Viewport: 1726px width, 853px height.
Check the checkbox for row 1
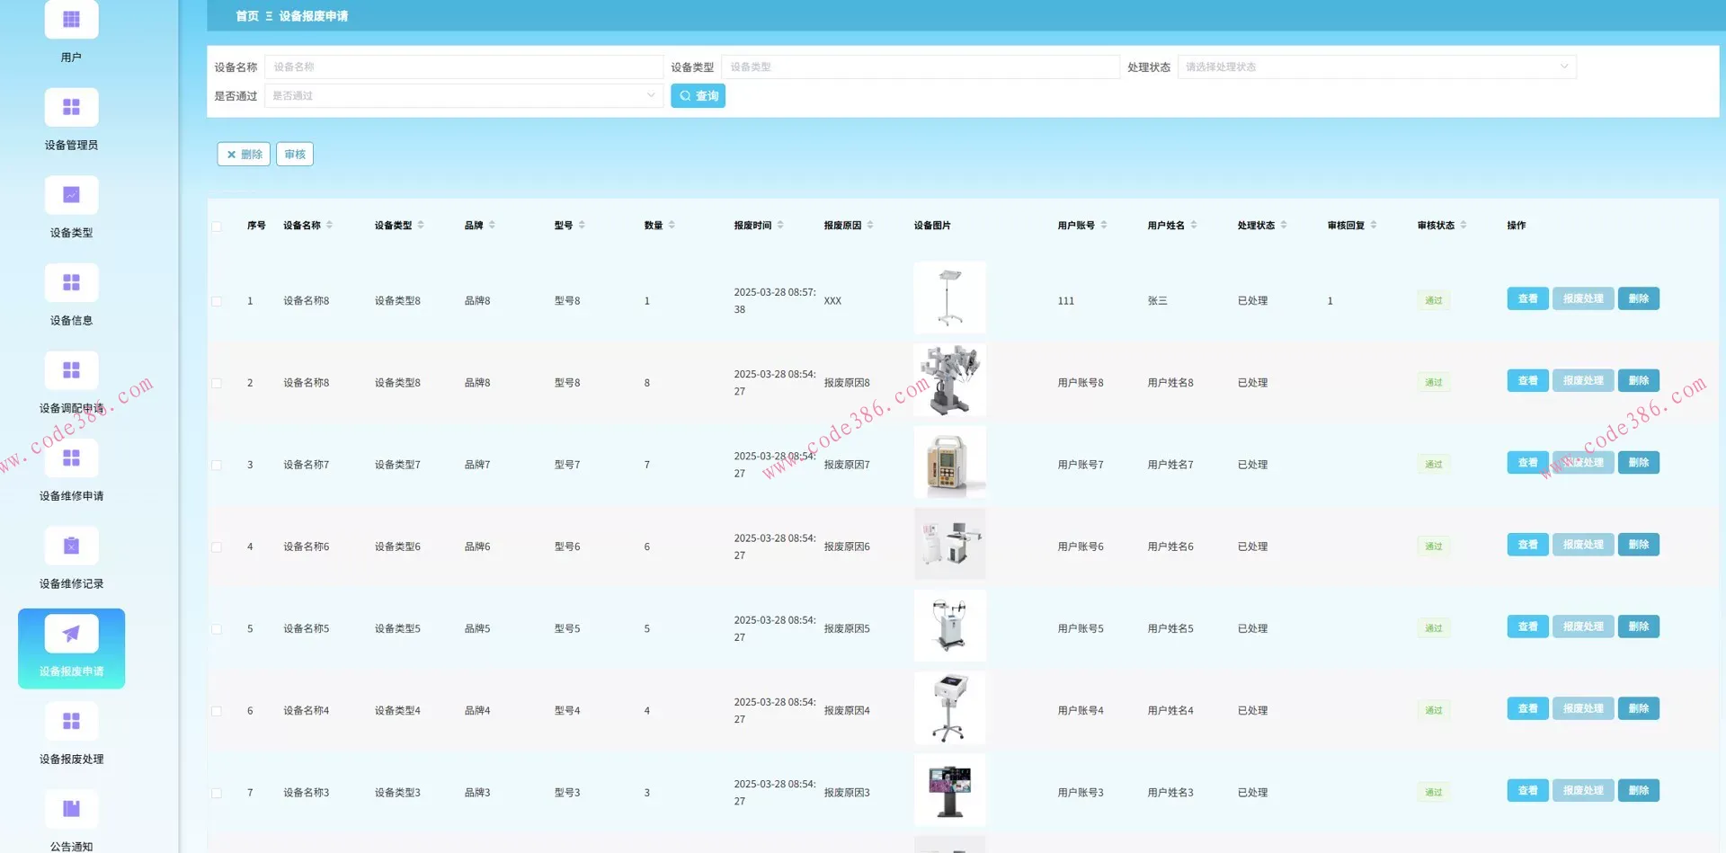(x=217, y=301)
